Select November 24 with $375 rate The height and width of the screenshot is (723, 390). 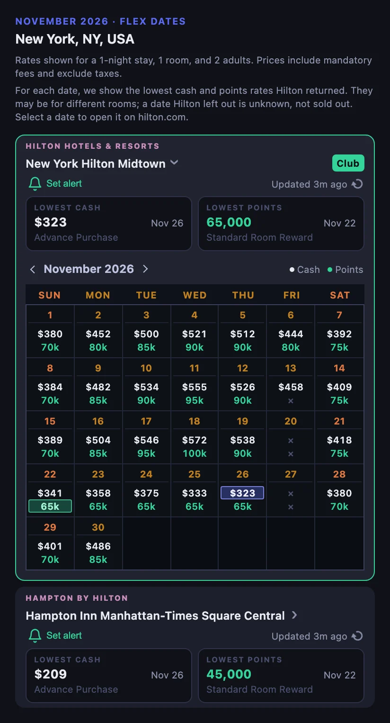tap(147, 490)
